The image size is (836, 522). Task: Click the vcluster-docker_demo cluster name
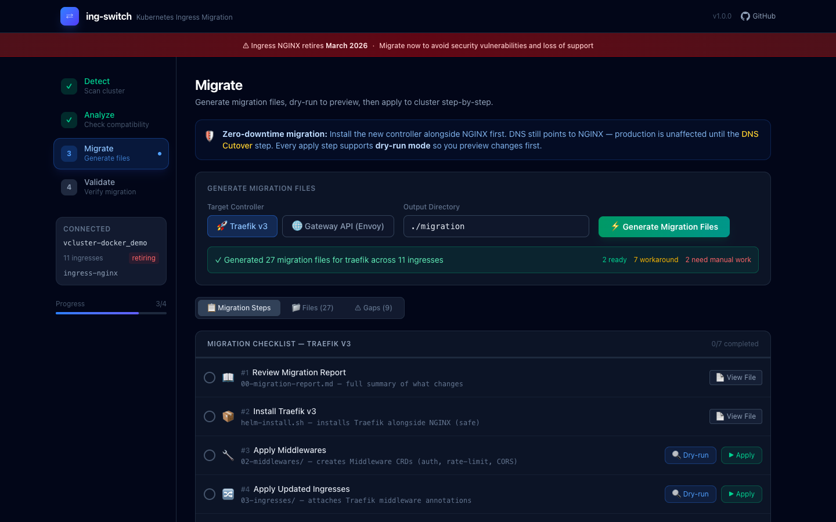pyautogui.click(x=105, y=243)
